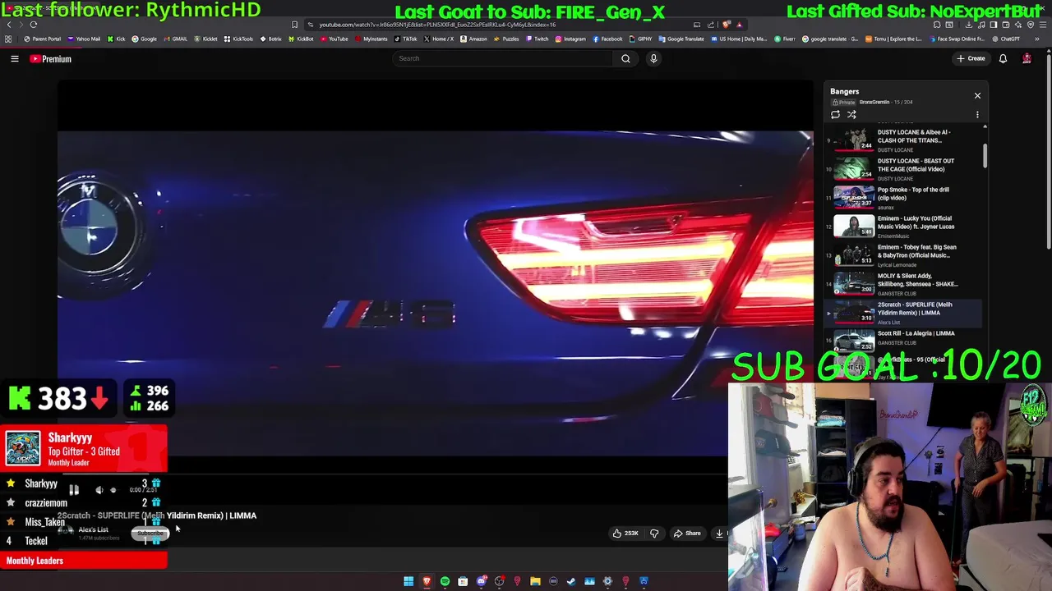This screenshot has width=1052, height=591.
Task: Open Instagram bookmark
Action: point(570,39)
